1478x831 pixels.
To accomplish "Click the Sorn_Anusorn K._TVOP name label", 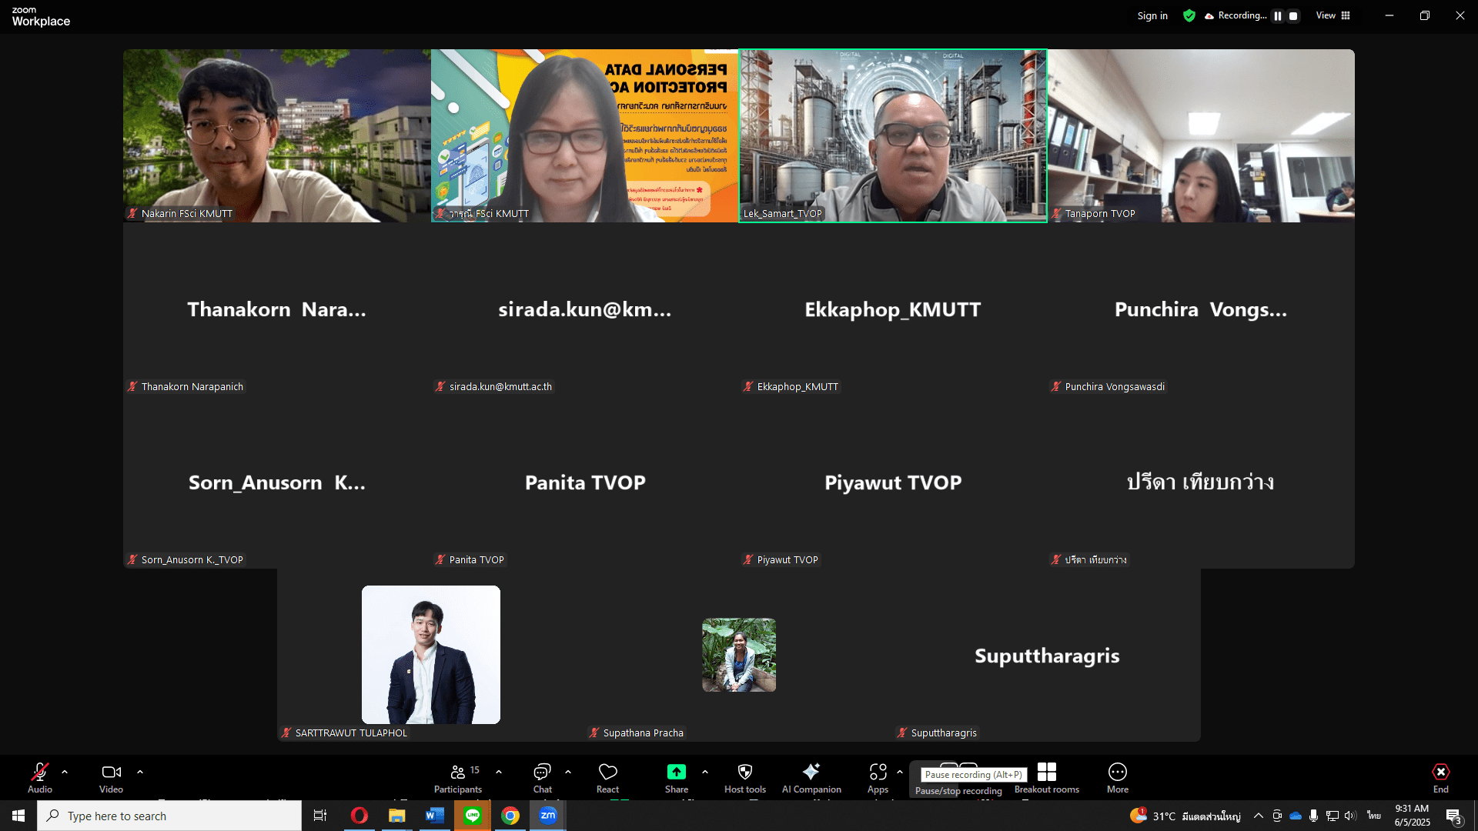I will click(192, 560).
